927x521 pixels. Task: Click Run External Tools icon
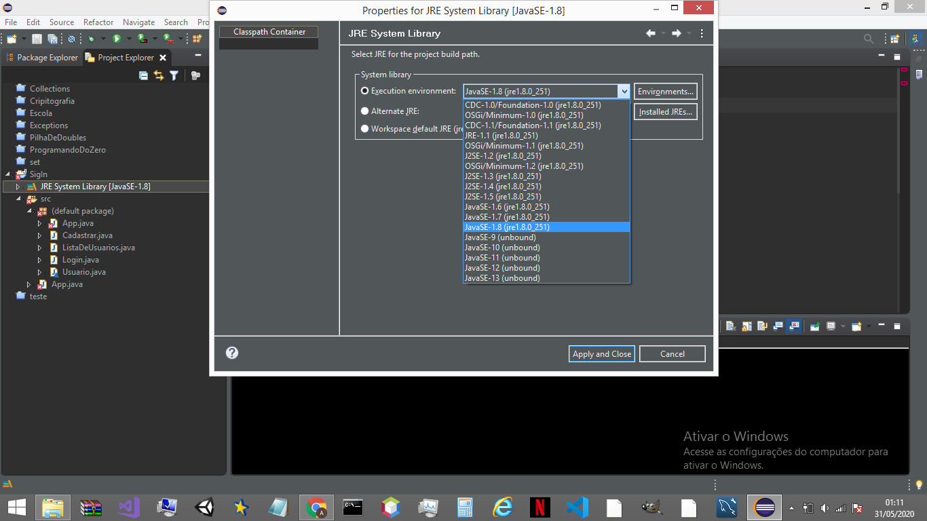tap(168, 39)
